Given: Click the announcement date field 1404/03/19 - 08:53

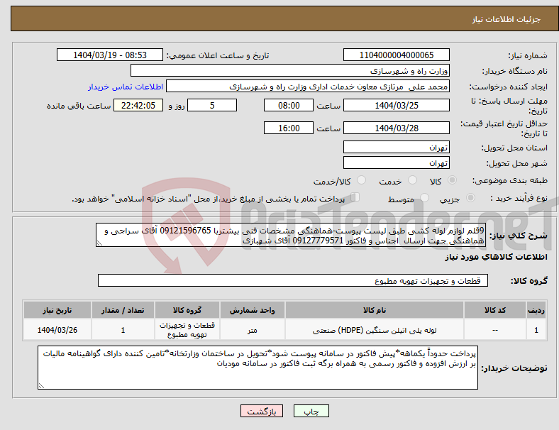Looking at the screenshot, I should click(x=110, y=55).
